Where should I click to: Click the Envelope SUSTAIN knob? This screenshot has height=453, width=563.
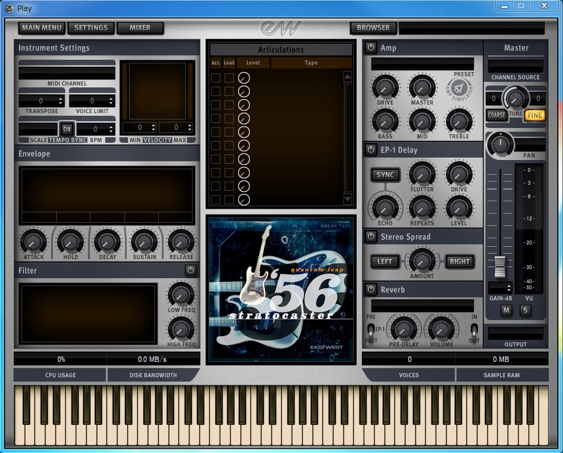tap(145, 242)
